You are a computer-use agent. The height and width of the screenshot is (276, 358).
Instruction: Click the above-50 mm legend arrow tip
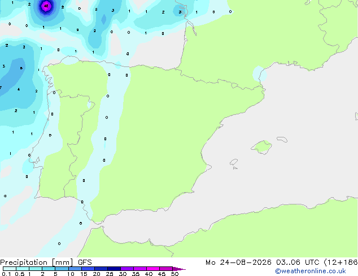click(x=179, y=269)
